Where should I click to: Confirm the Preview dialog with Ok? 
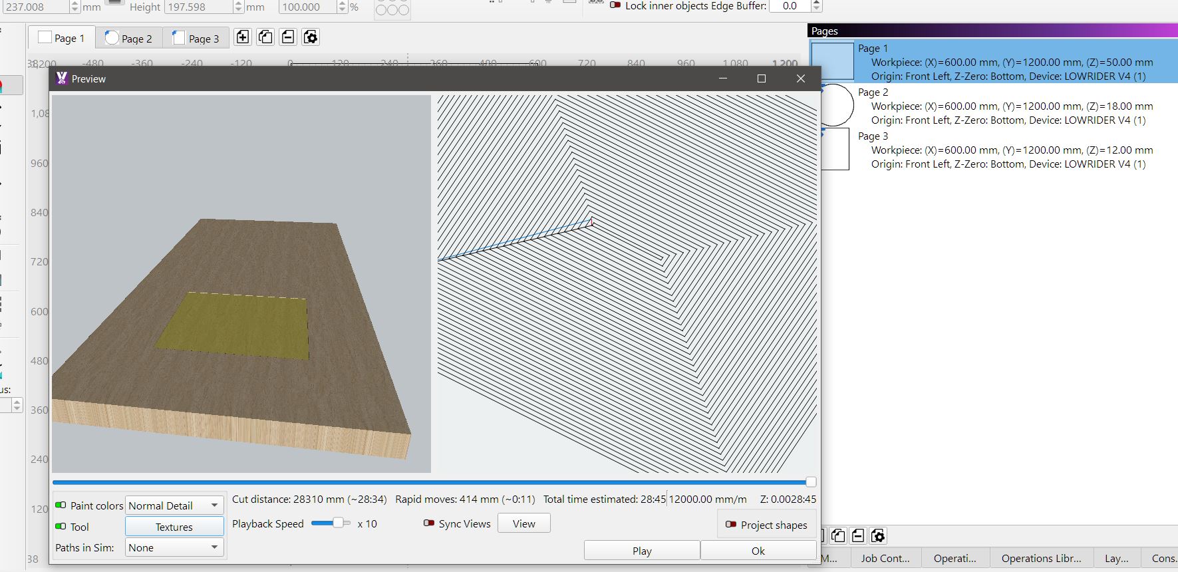758,551
